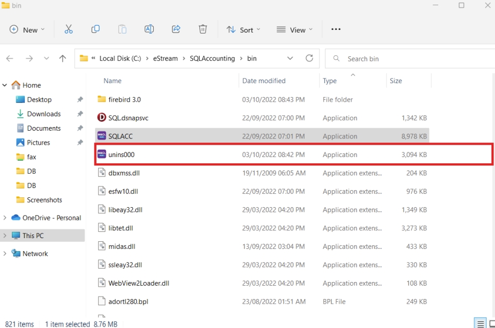Open the Sort options dropdown
The image size is (495, 328).
point(244,29)
